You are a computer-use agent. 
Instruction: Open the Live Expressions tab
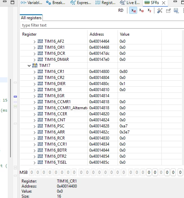(130, 3)
